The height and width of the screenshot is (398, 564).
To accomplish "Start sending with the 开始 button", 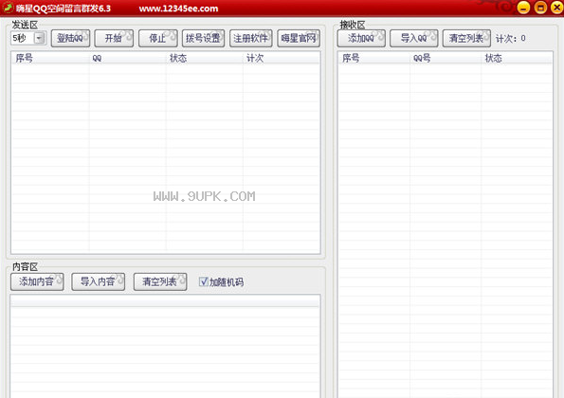I will tap(114, 38).
